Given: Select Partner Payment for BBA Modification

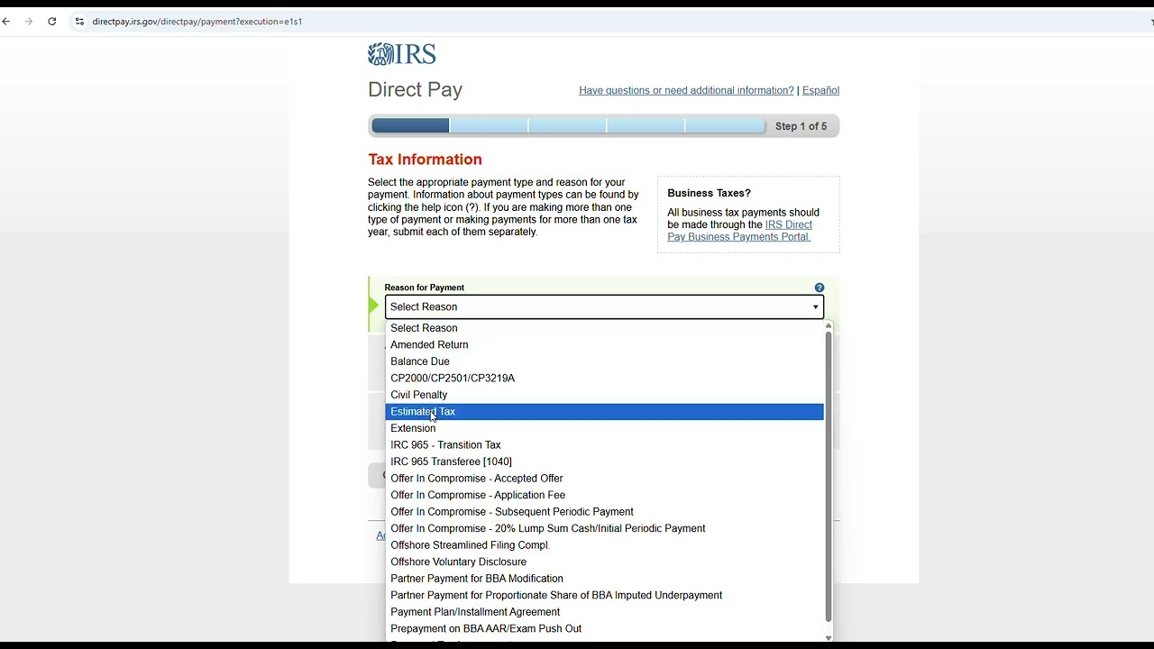Looking at the screenshot, I should coord(604,579).
